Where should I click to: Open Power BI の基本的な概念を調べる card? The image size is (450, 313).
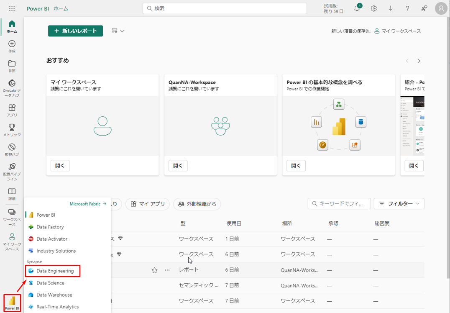point(296,166)
